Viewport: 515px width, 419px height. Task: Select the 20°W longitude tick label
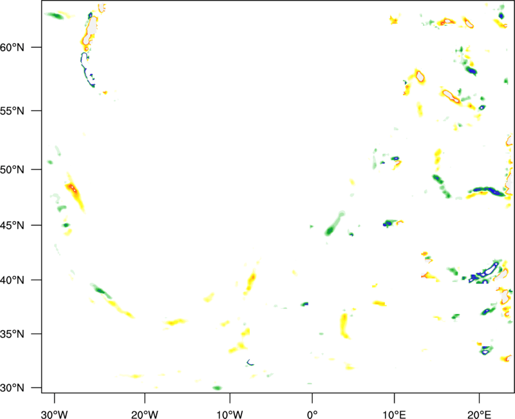coord(145,406)
